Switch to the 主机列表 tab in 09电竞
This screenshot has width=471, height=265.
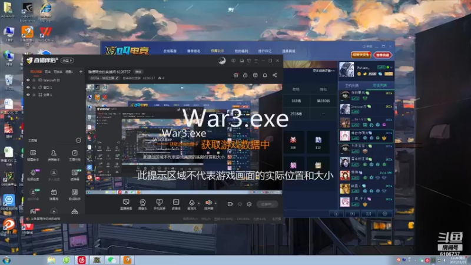pos(351,85)
